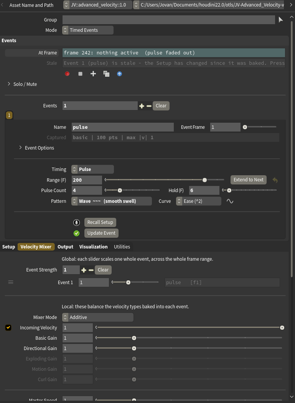
Task: Click the Incoming Velocity slider handle
Action: pos(282,328)
